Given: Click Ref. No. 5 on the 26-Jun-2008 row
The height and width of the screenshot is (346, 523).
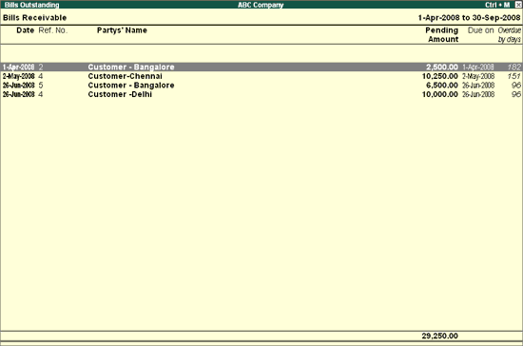Looking at the screenshot, I should (x=41, y=86).
